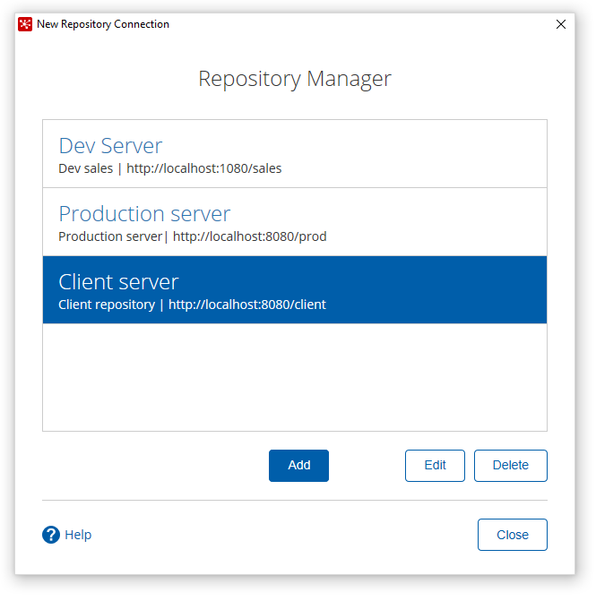Click the localhost:8080/prod description line

pyautogui.click(x=193, y=236)
